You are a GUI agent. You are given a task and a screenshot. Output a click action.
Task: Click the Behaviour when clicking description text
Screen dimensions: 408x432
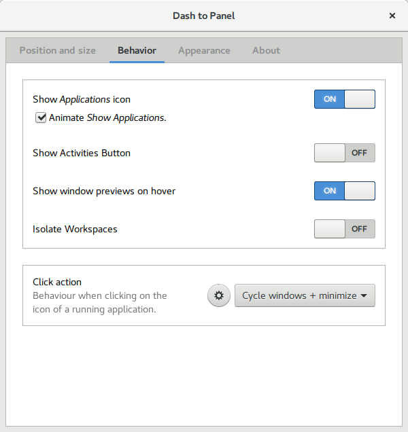[99, 302]
